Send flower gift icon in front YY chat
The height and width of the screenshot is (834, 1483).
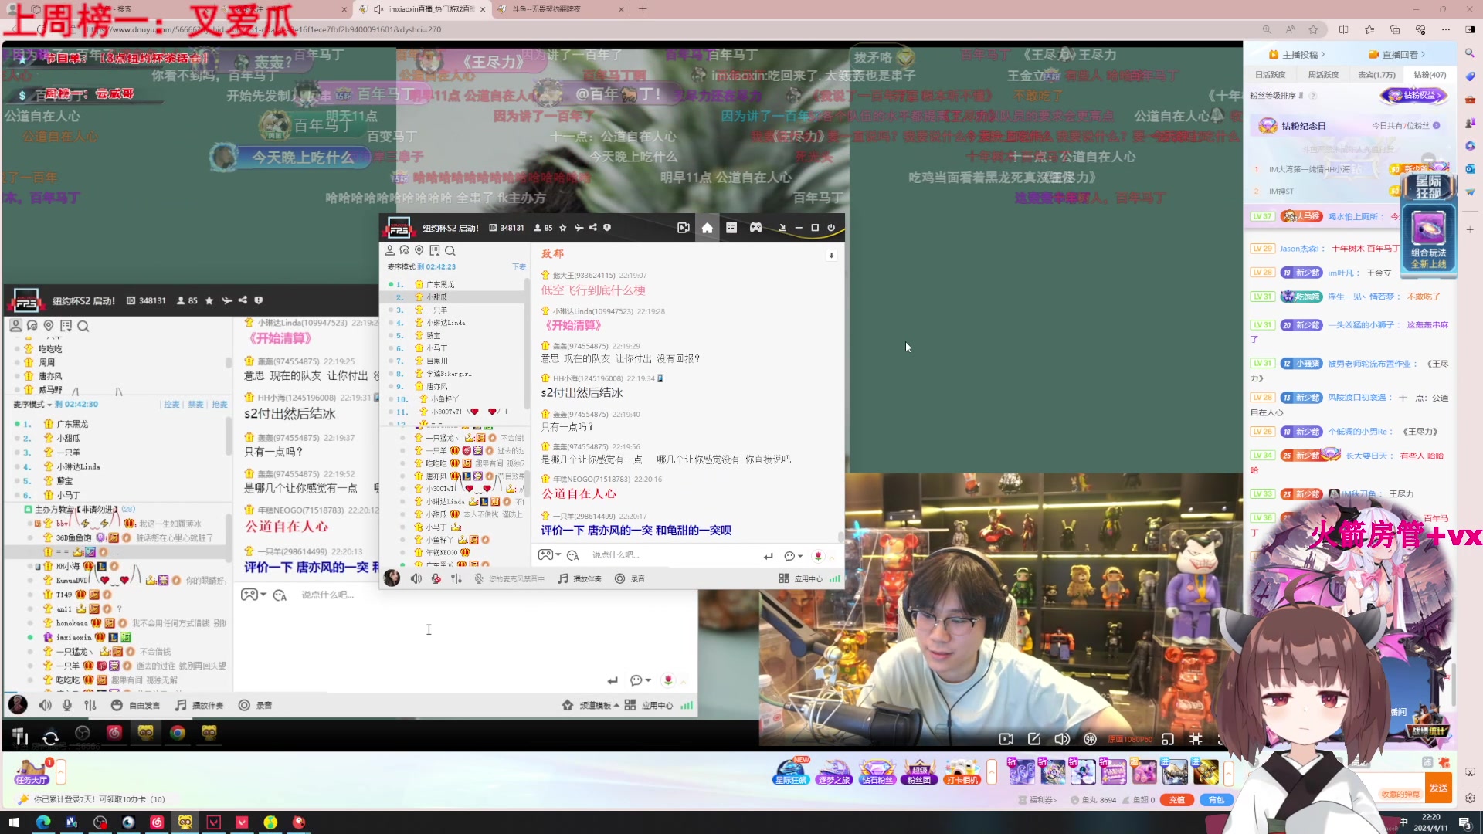tap(818, 556)
